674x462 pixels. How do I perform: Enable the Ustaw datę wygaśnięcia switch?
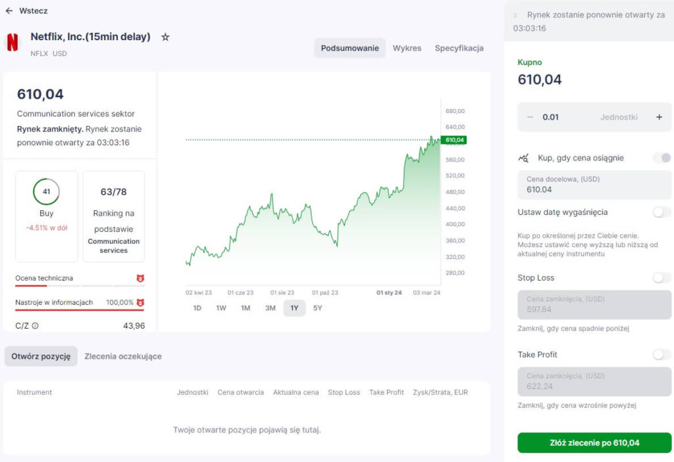[661, 212]
